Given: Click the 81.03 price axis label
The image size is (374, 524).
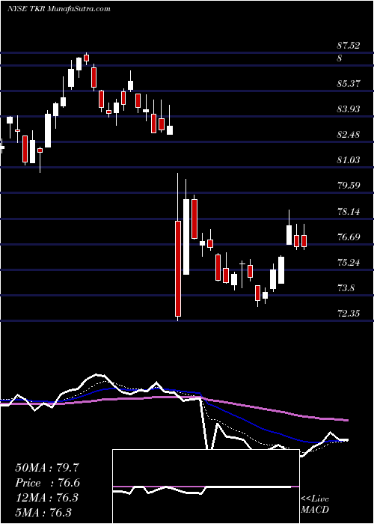Looking at the screenshot, I should point(349,160).
